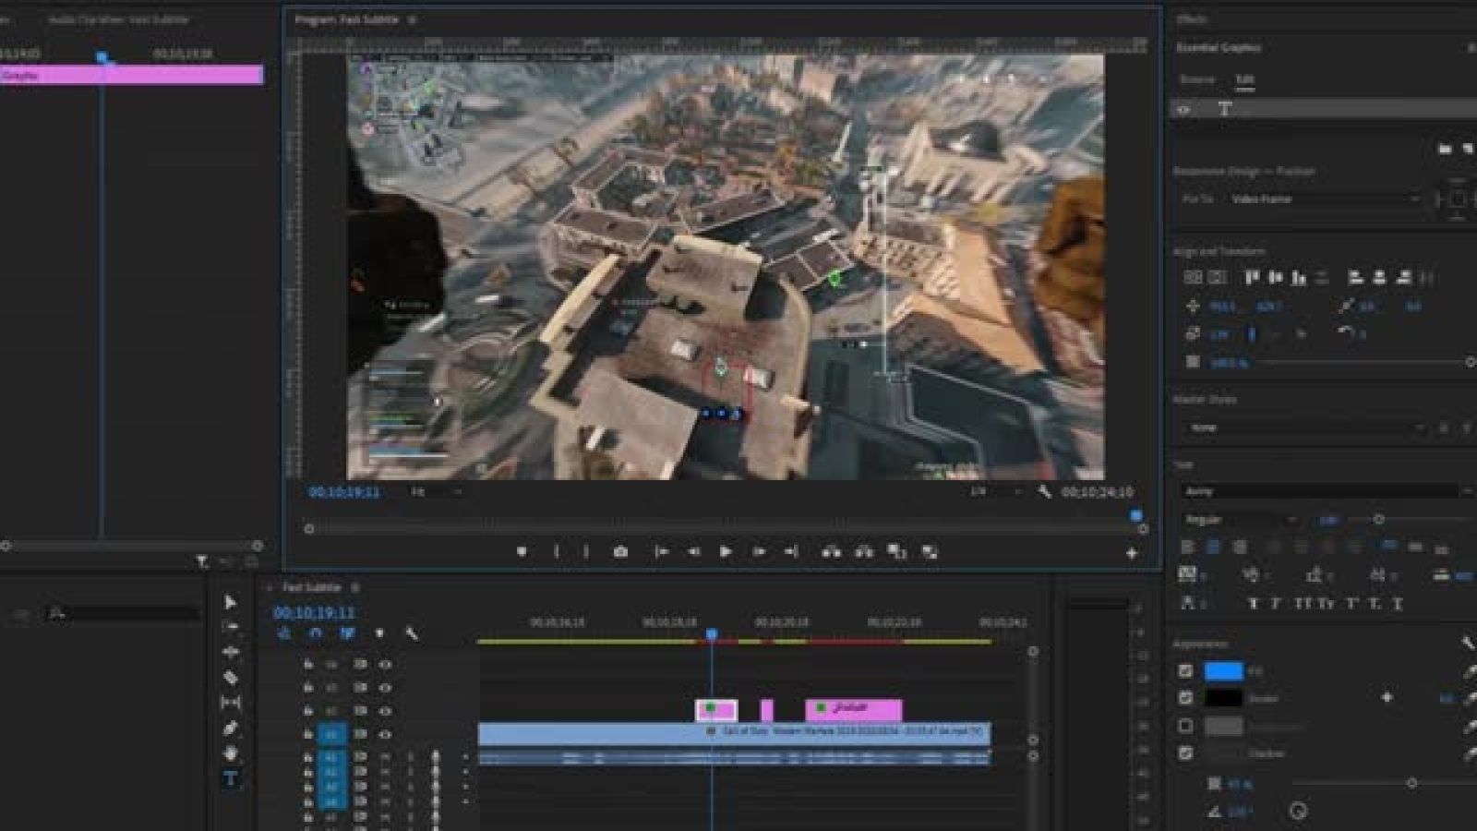This screenshot has width=1477, height=831.
Task: Toggle Fill checkbox in Appearance
Action: coord(1185,671)
